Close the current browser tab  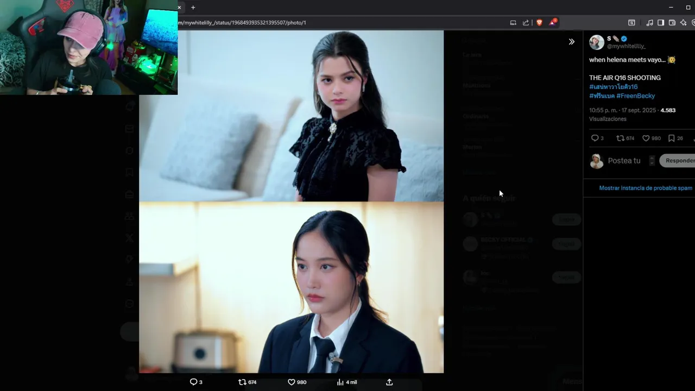click(x=179, y=8)
